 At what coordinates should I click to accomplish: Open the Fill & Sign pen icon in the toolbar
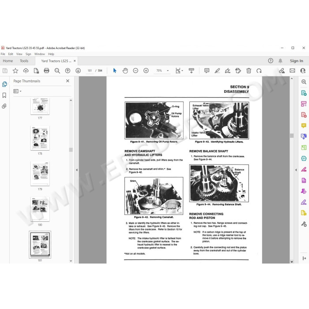coord(228,71)
